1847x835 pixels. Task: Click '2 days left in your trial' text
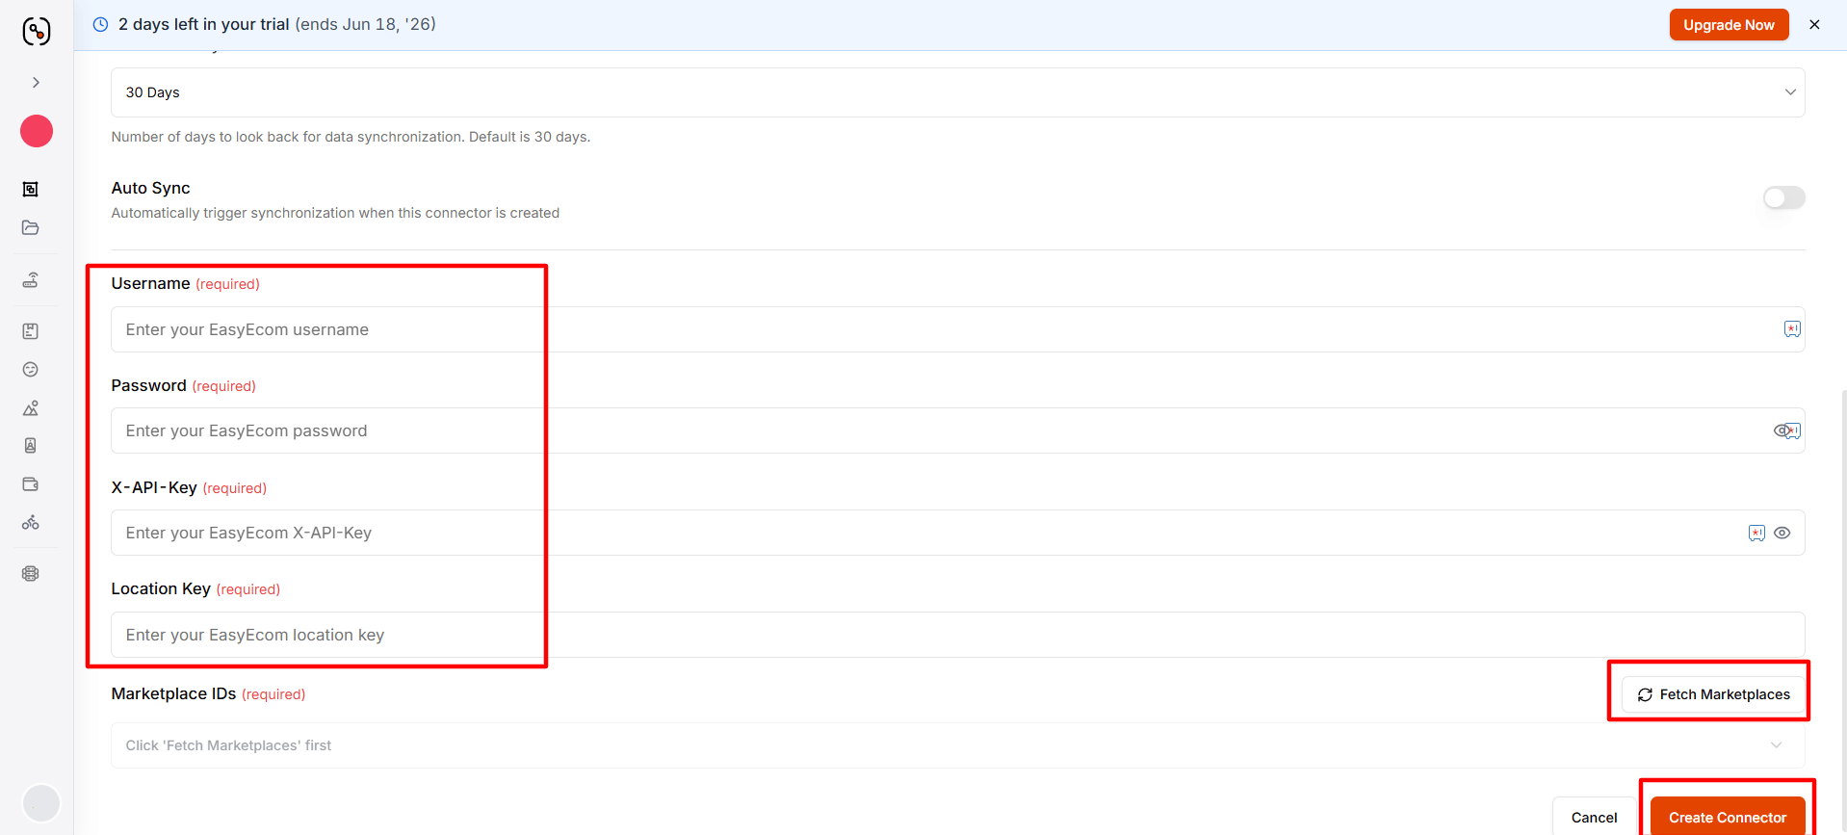point(203,24)
